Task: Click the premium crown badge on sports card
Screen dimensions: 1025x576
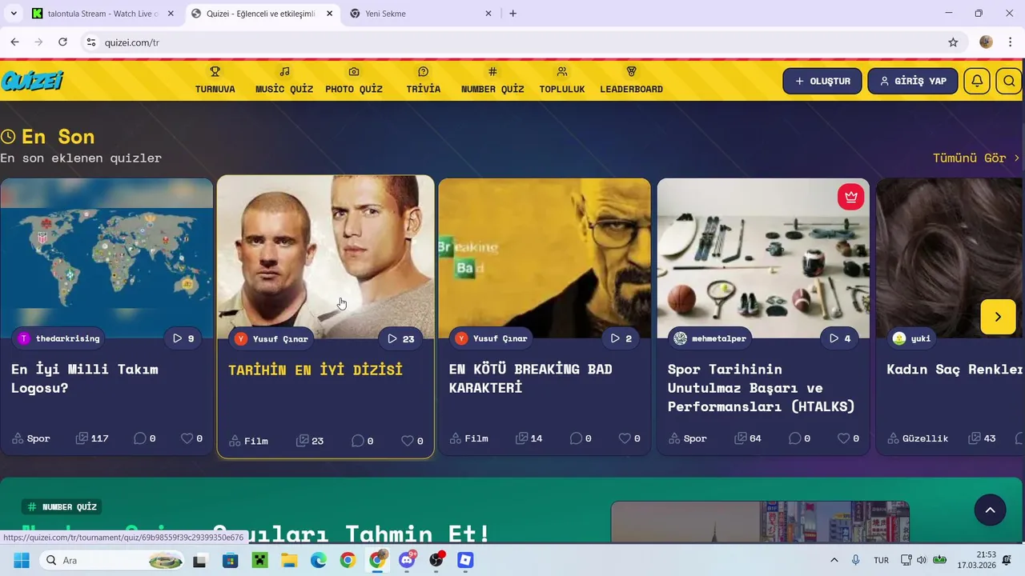Action: pos(850,196)
